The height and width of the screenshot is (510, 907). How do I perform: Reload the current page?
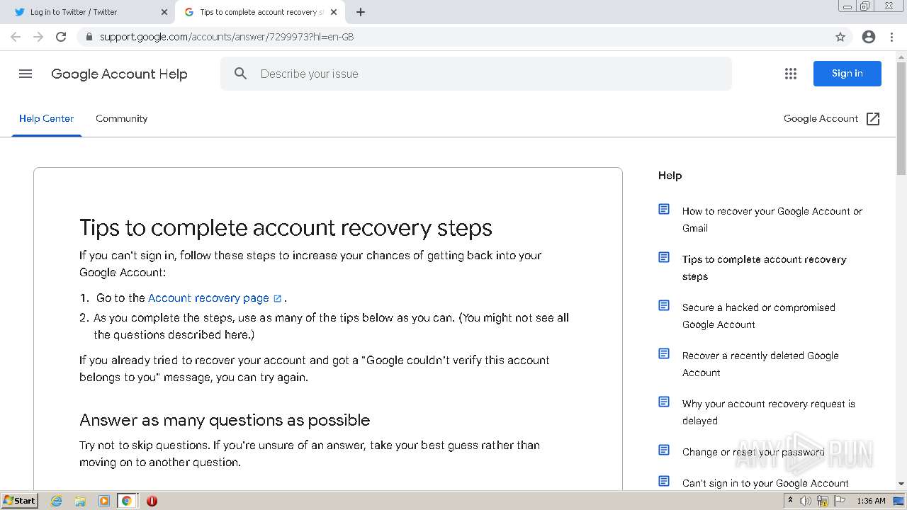61,37
